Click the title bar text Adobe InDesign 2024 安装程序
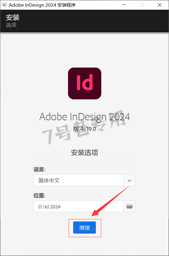The width and height of the screenshot is (169, 256). pos(42,5)
